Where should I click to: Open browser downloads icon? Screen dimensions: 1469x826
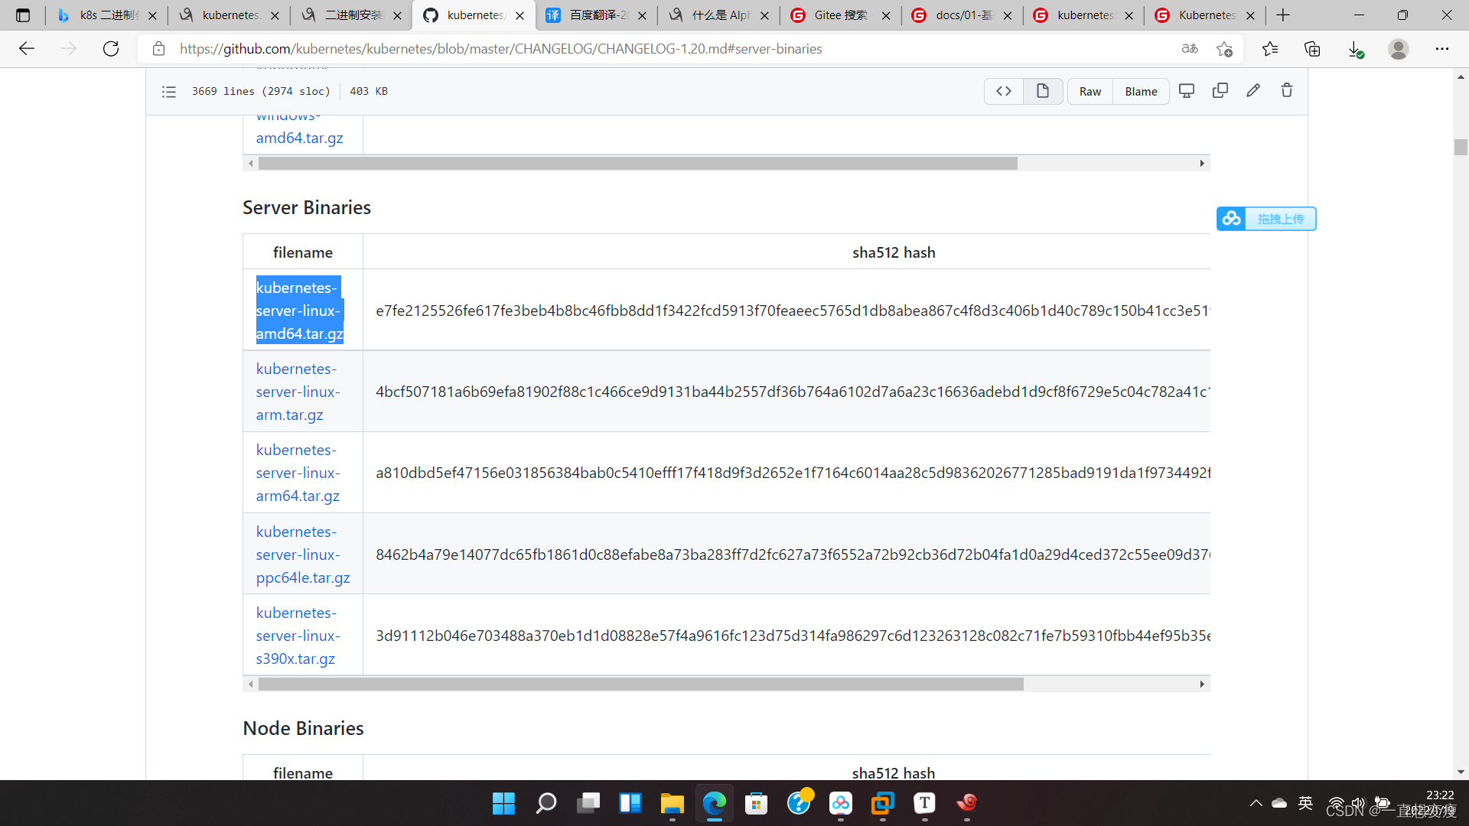[1355, 49]
